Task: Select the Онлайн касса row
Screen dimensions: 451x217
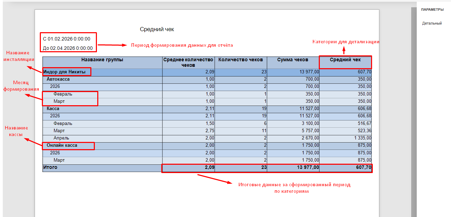Action: coord(62,145)
